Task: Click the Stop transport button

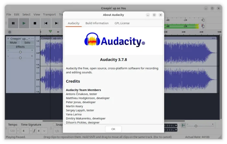Action: pyautogui.click(x=35, y=23)
